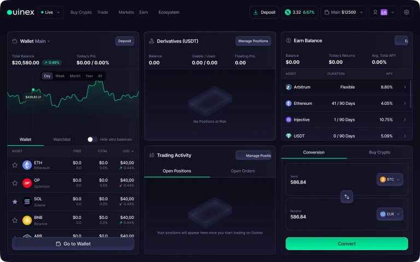Click the Ouinex logo
Screen dimensions: 420x262
(21, 13)
